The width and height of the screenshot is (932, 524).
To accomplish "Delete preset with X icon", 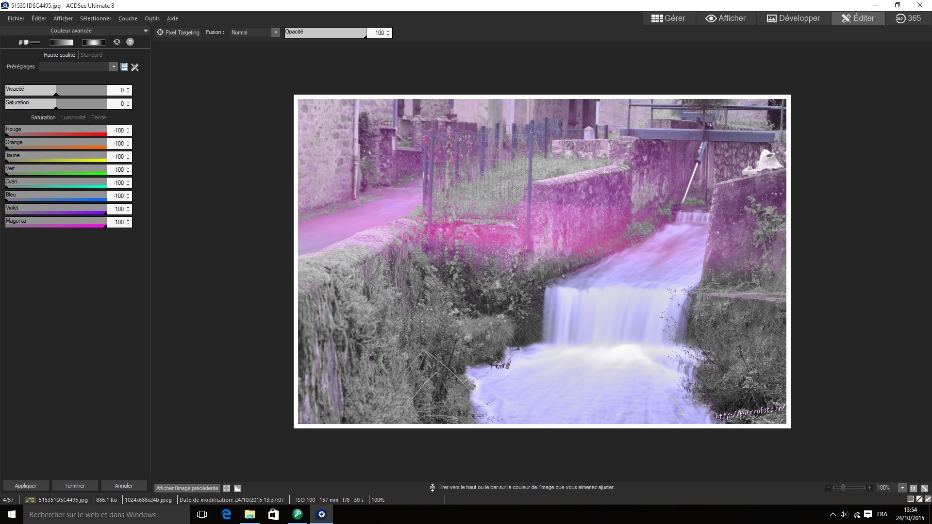I will (135, 67).
